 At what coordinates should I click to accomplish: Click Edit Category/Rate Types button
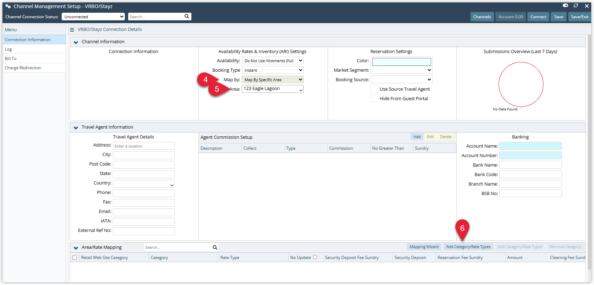point(520,247)
